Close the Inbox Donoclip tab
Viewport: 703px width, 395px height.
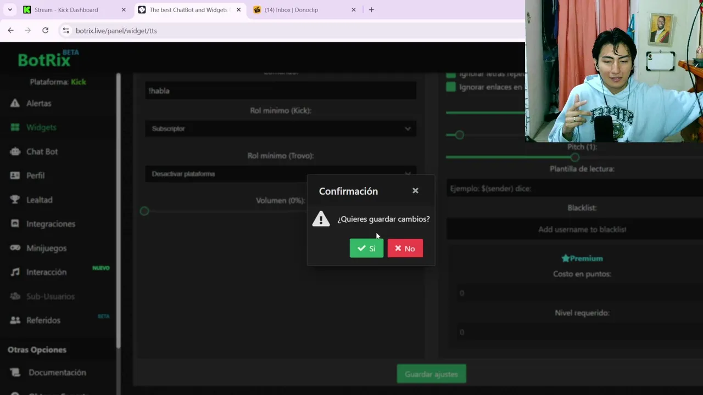[354, 9]
